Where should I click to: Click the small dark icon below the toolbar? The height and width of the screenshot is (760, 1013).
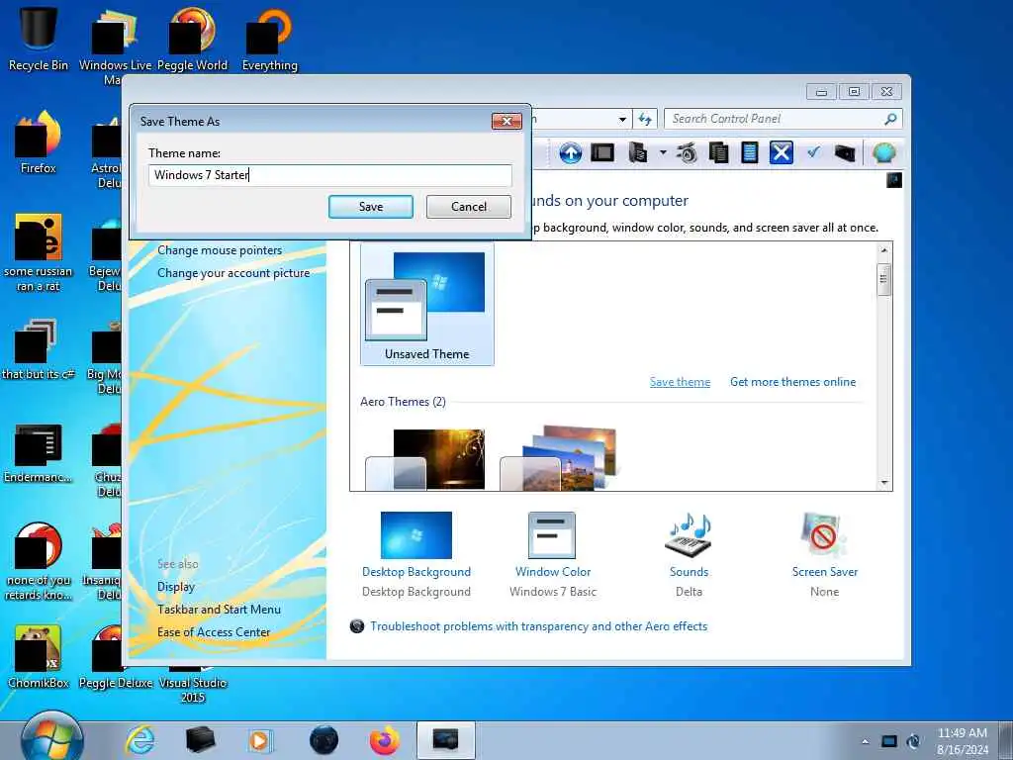(x=894, y=180)
